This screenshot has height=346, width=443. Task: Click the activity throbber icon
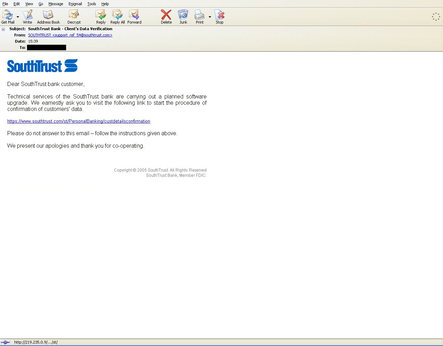point(436,17)
